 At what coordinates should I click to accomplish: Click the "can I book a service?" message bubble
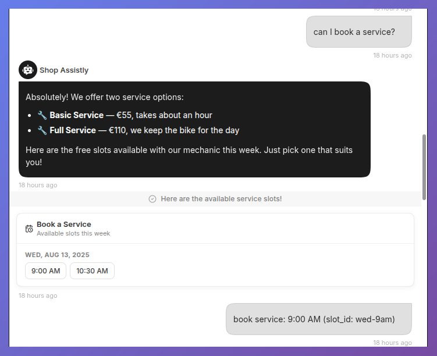tap(359, 32)
